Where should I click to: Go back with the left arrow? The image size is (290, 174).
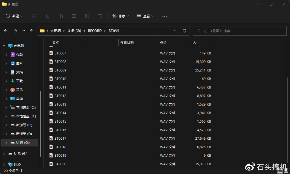coord(6,31)
